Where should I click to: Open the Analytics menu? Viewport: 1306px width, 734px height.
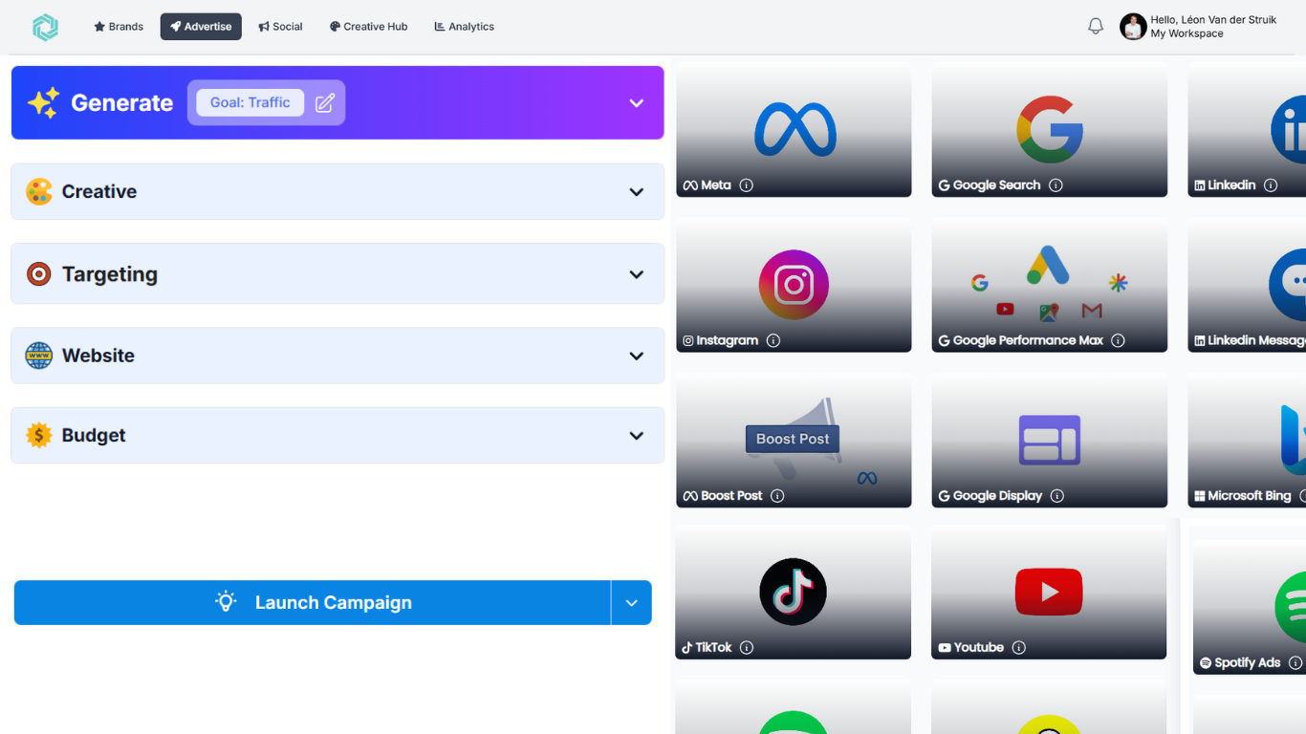pos(465,27)
